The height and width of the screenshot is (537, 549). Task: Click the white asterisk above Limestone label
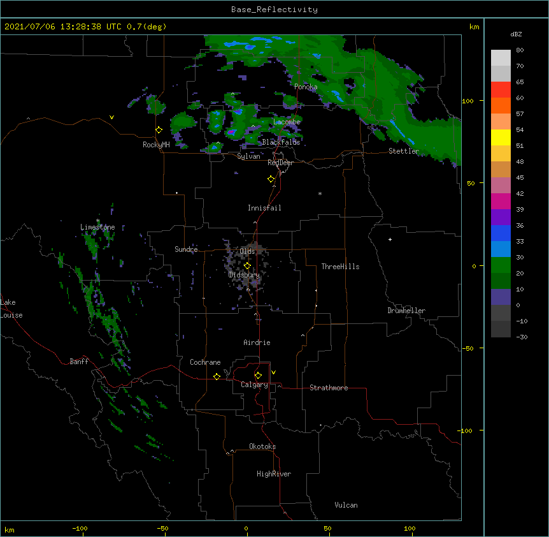click(x=97, y=221)
